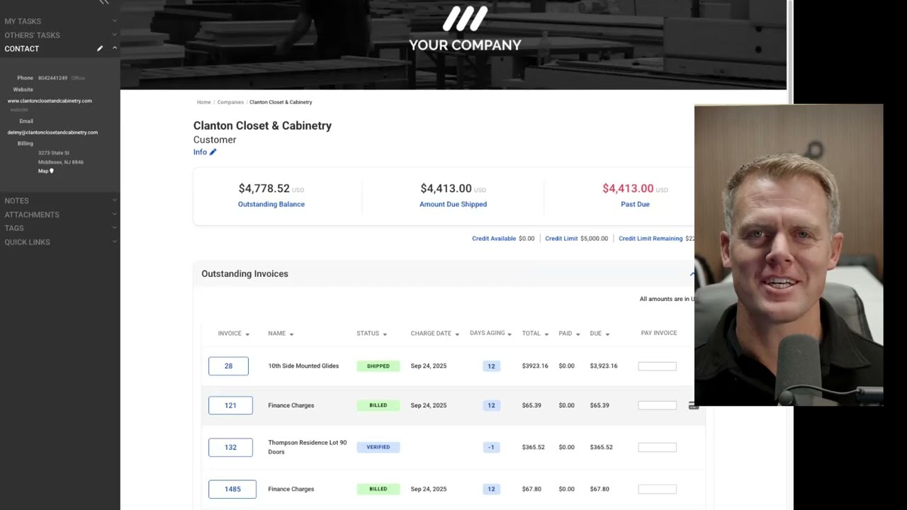Click the pay amount field for invoice 132
907x510 pixels.
(657, 448)
